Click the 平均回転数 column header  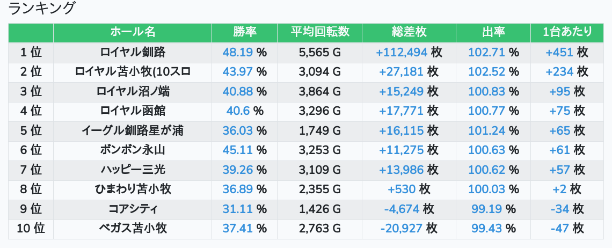click(x=320, y=32)
